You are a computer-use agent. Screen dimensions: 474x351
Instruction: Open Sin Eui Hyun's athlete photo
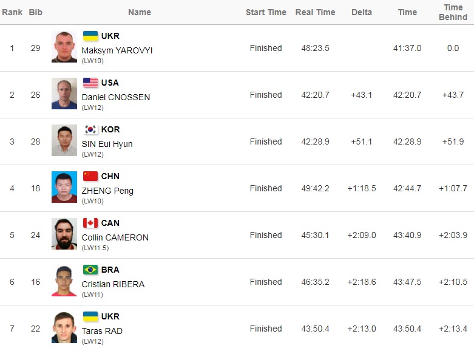[64, 141]
